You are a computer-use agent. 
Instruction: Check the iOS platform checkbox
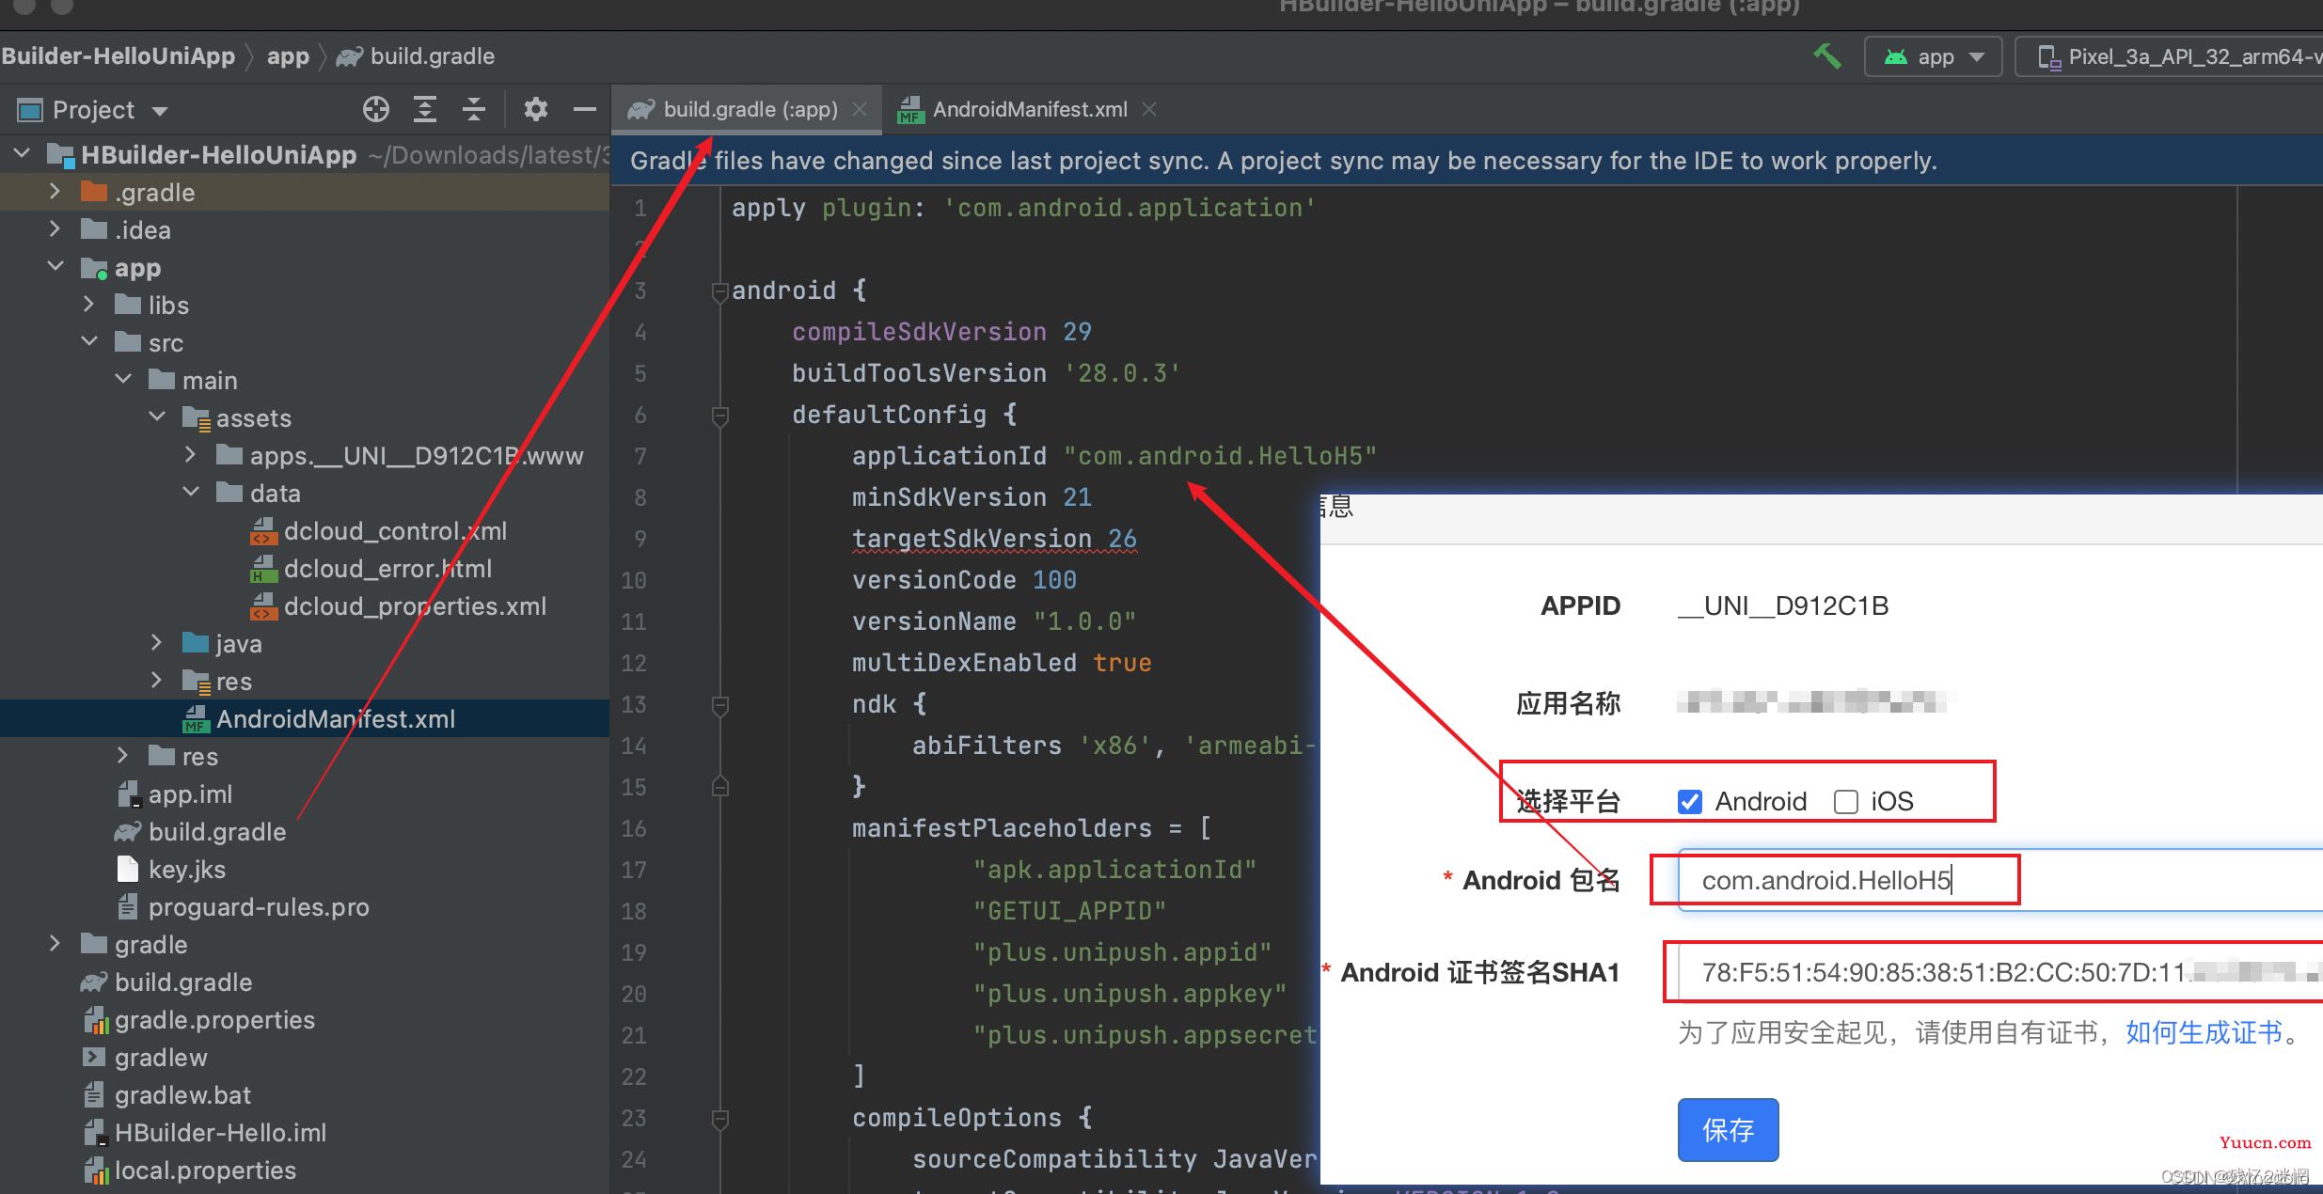tap(1846, 802)
